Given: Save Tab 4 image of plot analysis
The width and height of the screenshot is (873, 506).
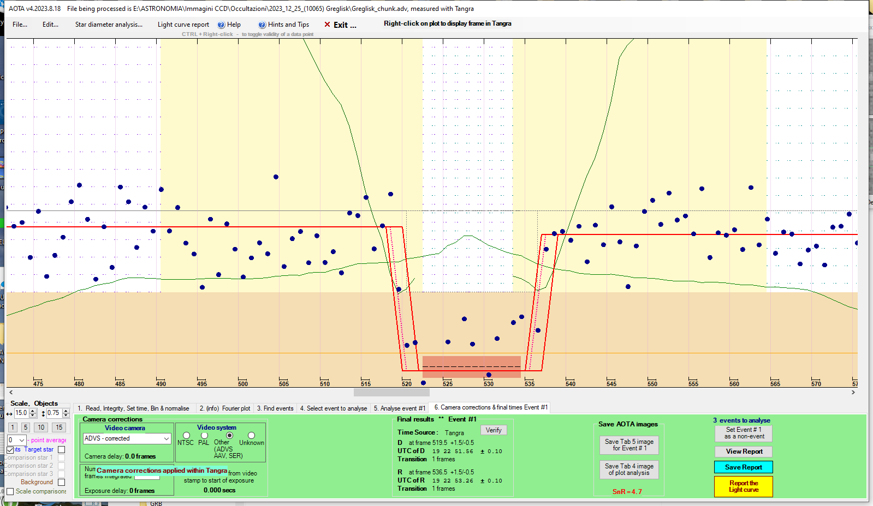Looking at the screenshot, I should point(629,469).
